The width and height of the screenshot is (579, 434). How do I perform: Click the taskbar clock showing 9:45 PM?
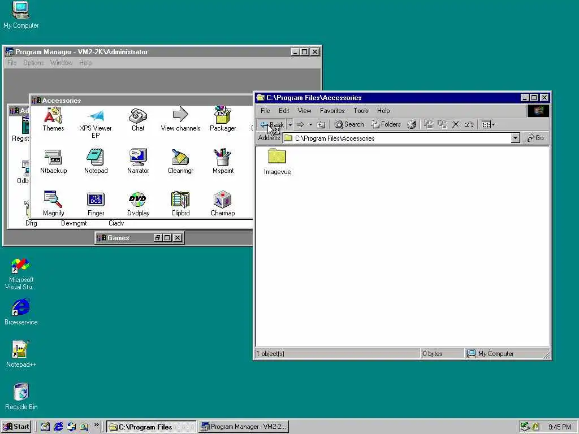pyautogui.click(x=559, y=427)
